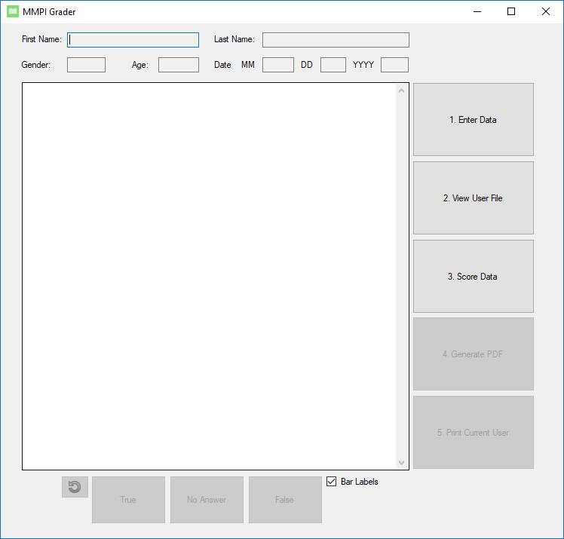This screenshot has width=564, height=539.
Task: Click the DD date field
Action: coord(333,65)
